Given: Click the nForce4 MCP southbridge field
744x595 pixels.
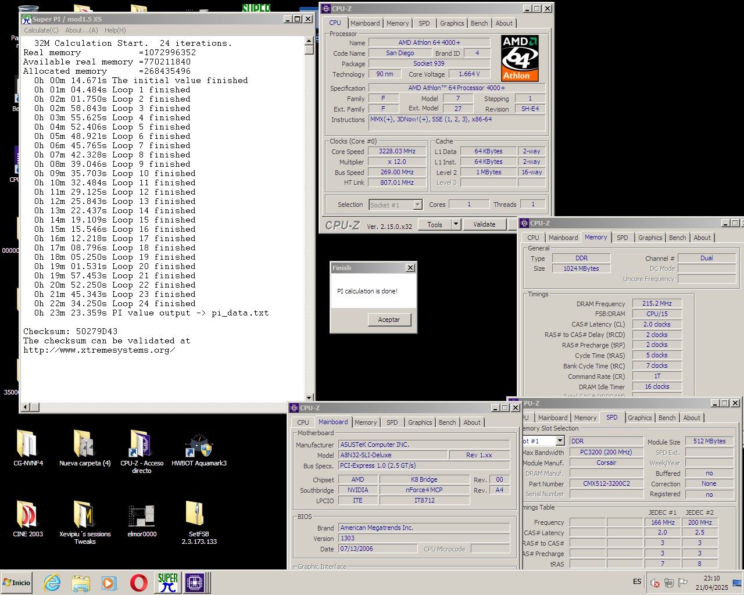Looking at the screenshot, I should [424, 490].
